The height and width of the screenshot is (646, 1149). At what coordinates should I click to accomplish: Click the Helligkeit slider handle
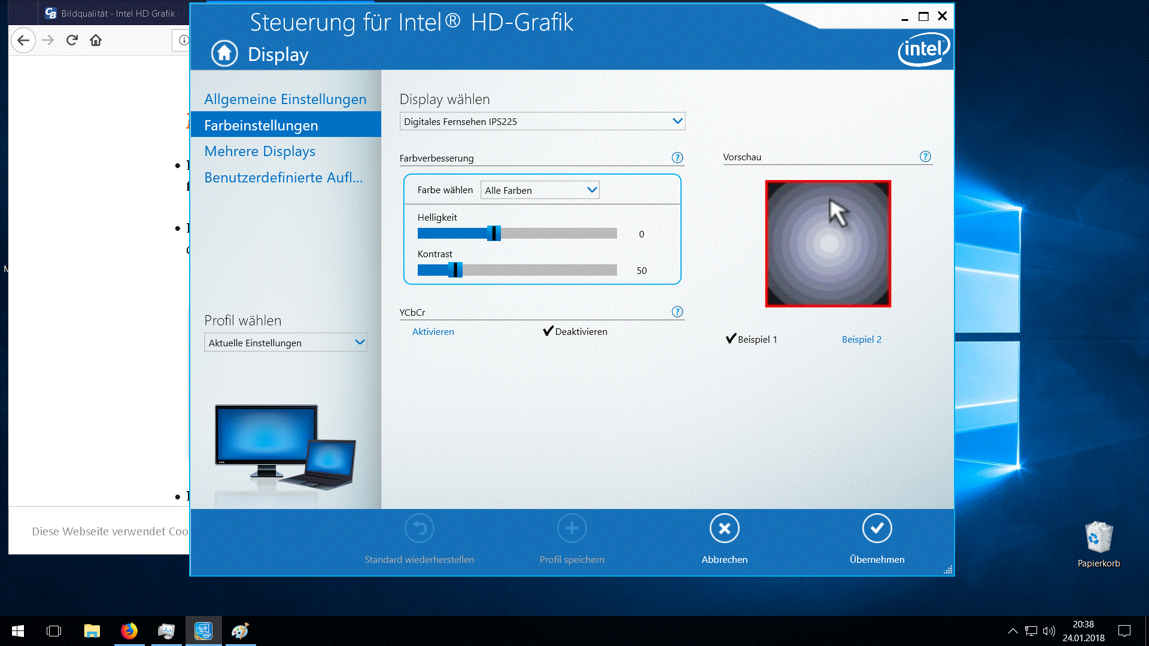click(x=493, y=233)
